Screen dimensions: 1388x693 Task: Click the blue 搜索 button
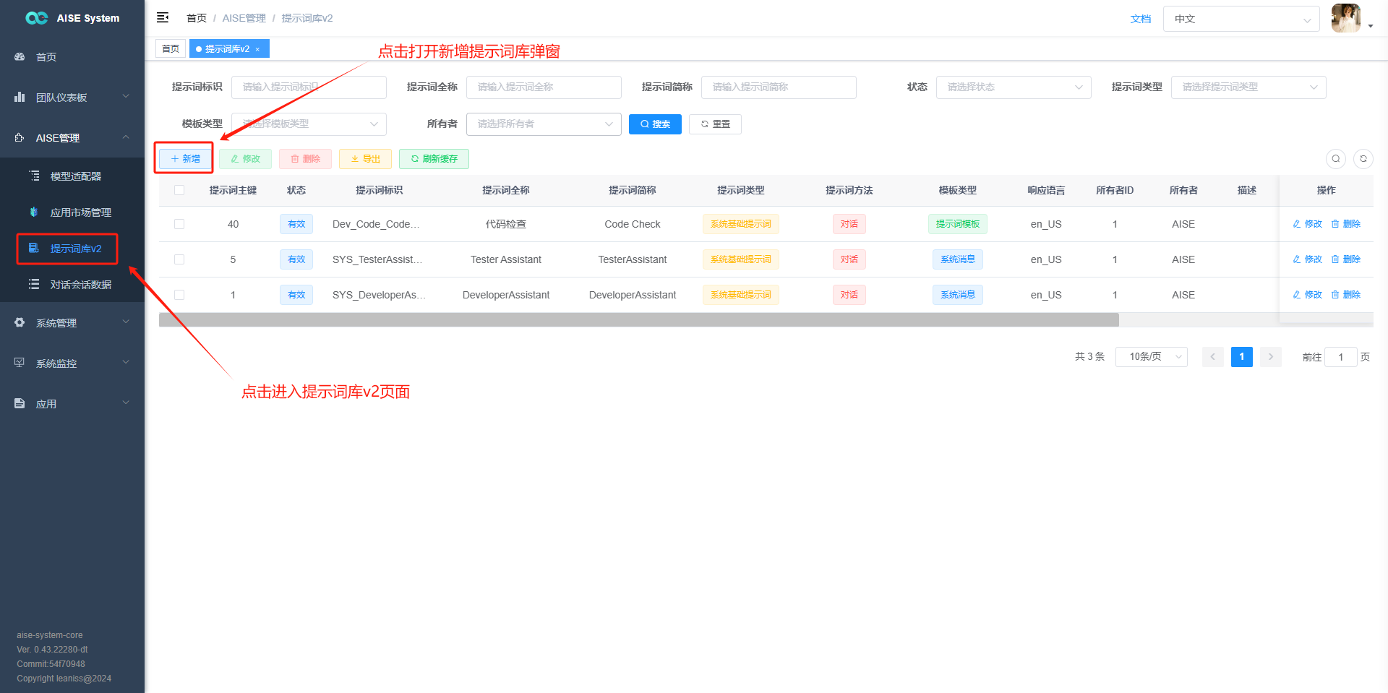tap(655, 124)
